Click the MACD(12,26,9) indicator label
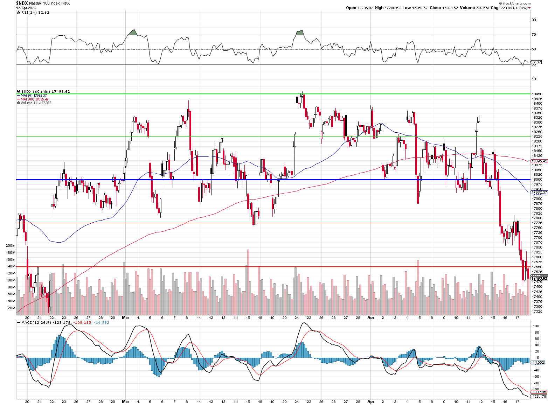This screenshot has height=405, width=548. coord(36,322)
